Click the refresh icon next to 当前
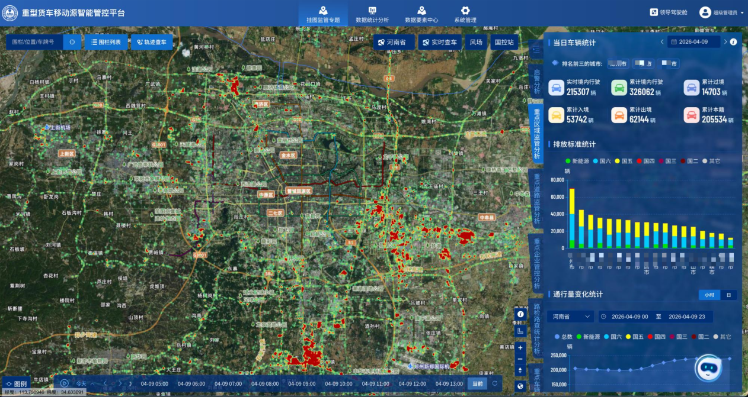 [x=494, y=383]
